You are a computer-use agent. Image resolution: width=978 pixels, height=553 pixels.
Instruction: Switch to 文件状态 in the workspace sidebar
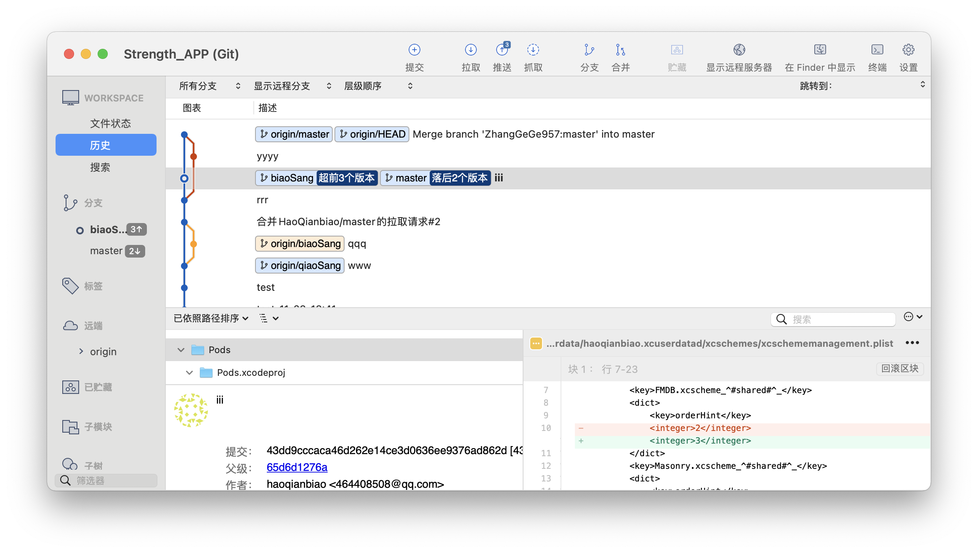click(110, 123)
